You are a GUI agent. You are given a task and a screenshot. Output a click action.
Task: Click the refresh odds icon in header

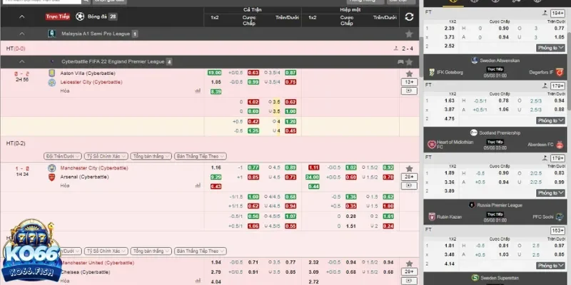tap(409, 16)
